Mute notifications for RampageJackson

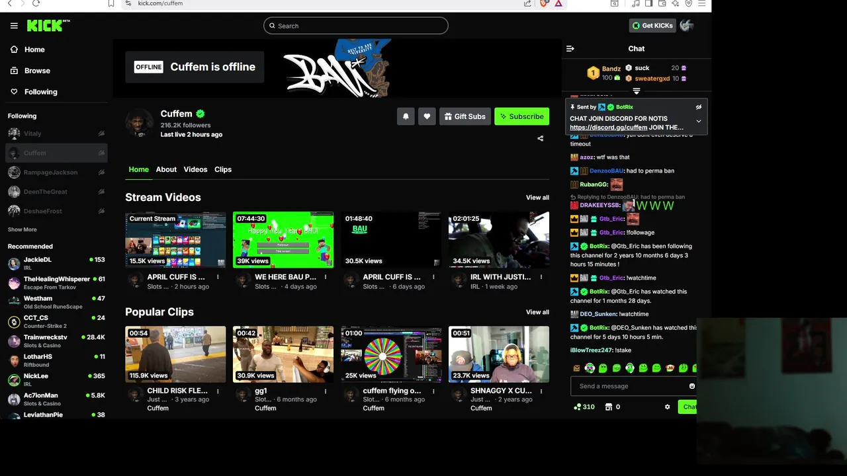tap(101, 173)
